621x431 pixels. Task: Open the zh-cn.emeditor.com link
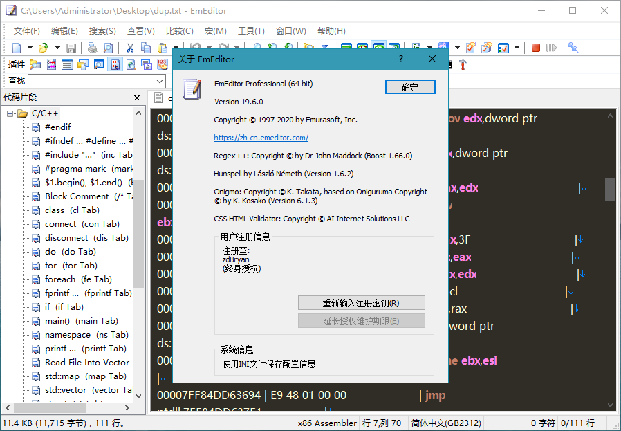click(261, 138)
